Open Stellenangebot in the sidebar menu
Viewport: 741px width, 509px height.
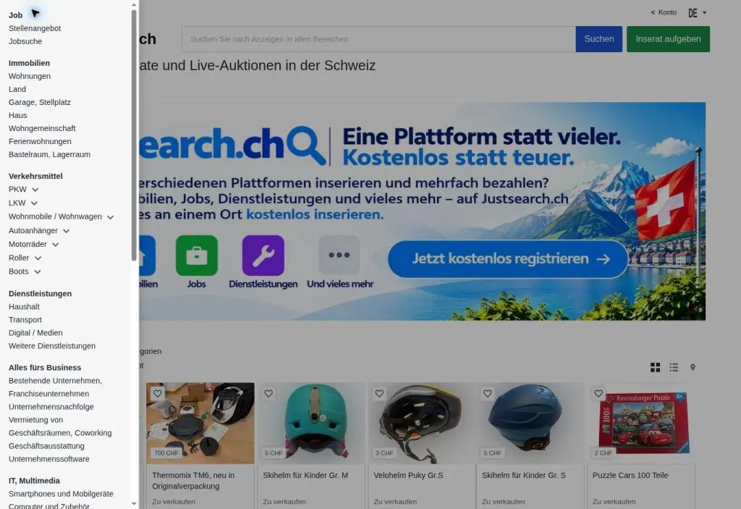(x=35, y=28)
